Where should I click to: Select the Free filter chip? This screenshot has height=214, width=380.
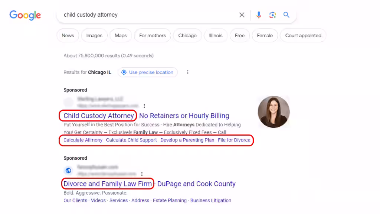[x=240, y=35]
